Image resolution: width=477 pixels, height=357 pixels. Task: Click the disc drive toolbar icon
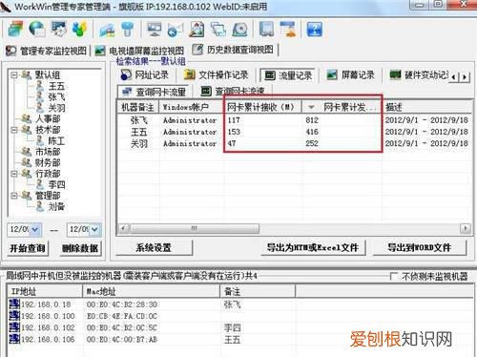tap(239, 30)
